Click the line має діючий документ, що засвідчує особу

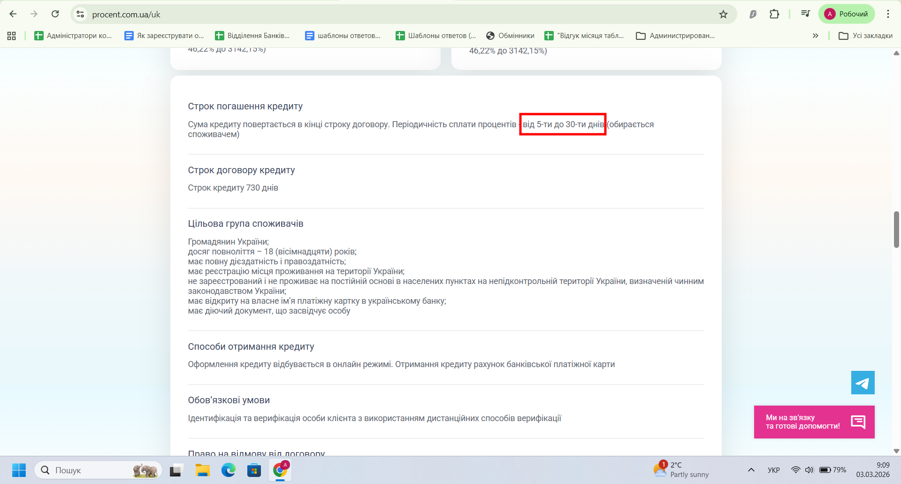tap(269, 311)
